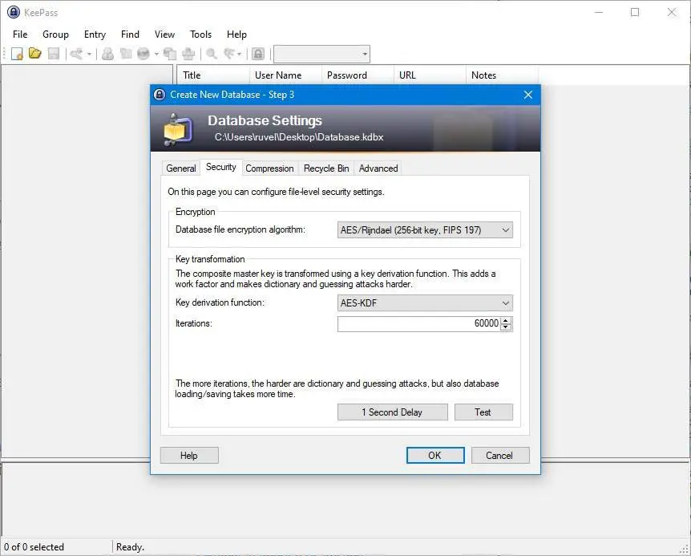Open the Help menu in menu bar
Viewport: 691px width, 556px height.
236,34
